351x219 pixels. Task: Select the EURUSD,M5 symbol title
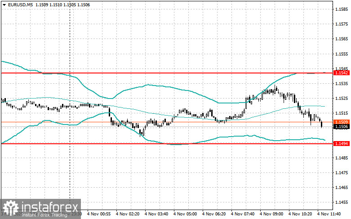20,4
